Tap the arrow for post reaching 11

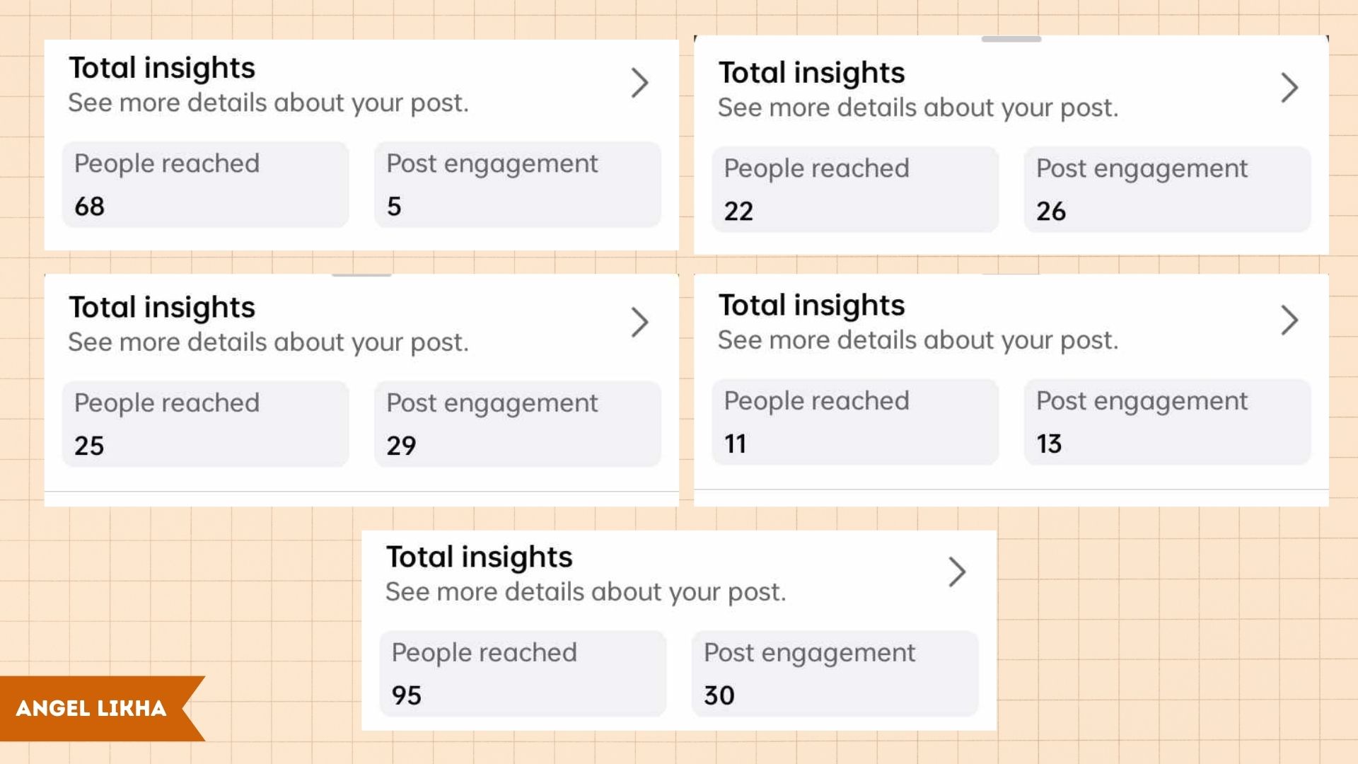(x=1289, y=320)
